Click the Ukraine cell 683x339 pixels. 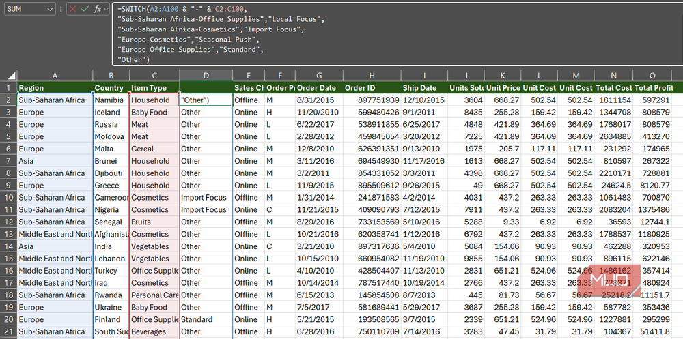point(111,307)
